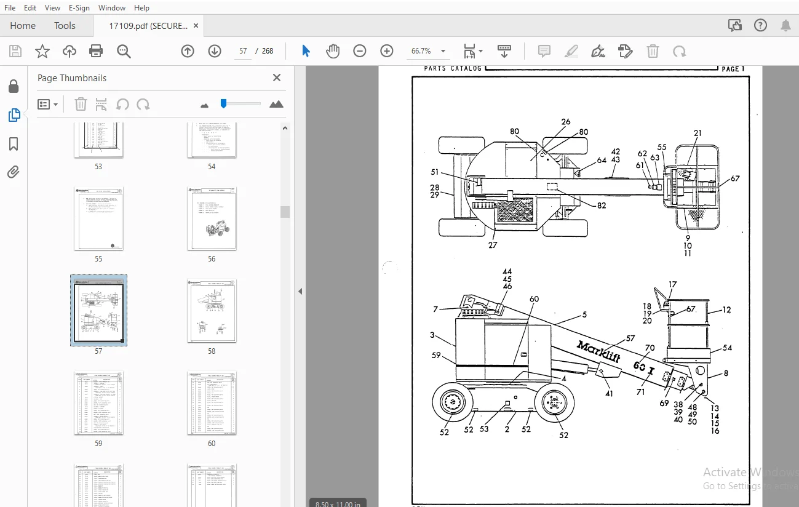The image size is (799, 507).
Task: Toggle the Page Thumbnails sidebar panel icon
Action: click(14, 115)
